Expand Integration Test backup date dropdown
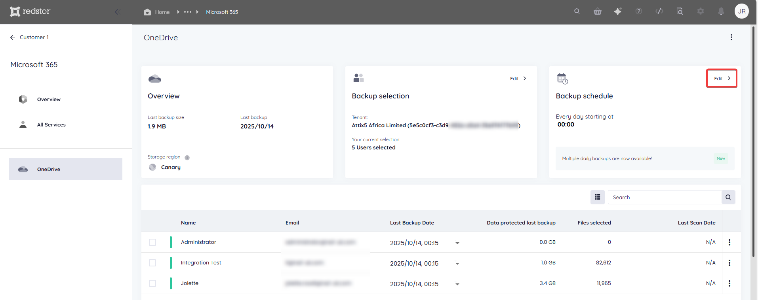 click(457, 264)
